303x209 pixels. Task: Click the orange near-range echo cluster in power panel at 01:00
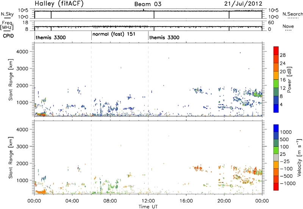(41, 114)
